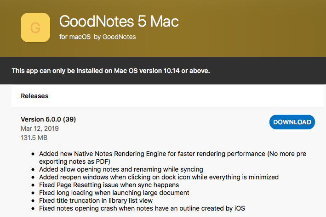The height and width of the screenshot is (217, 326).
Task: Select the 'Fixed long loading' release note
Action: pos(114,193)
